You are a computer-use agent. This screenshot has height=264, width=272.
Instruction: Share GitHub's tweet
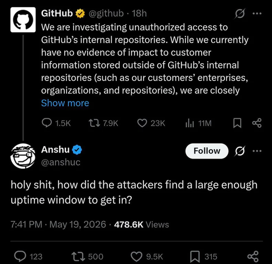pos(257,123)
